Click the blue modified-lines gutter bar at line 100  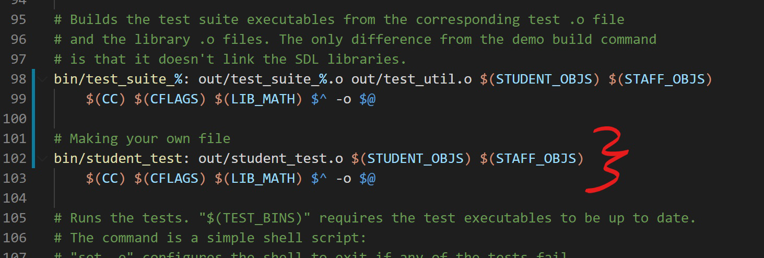click(33, 119)
